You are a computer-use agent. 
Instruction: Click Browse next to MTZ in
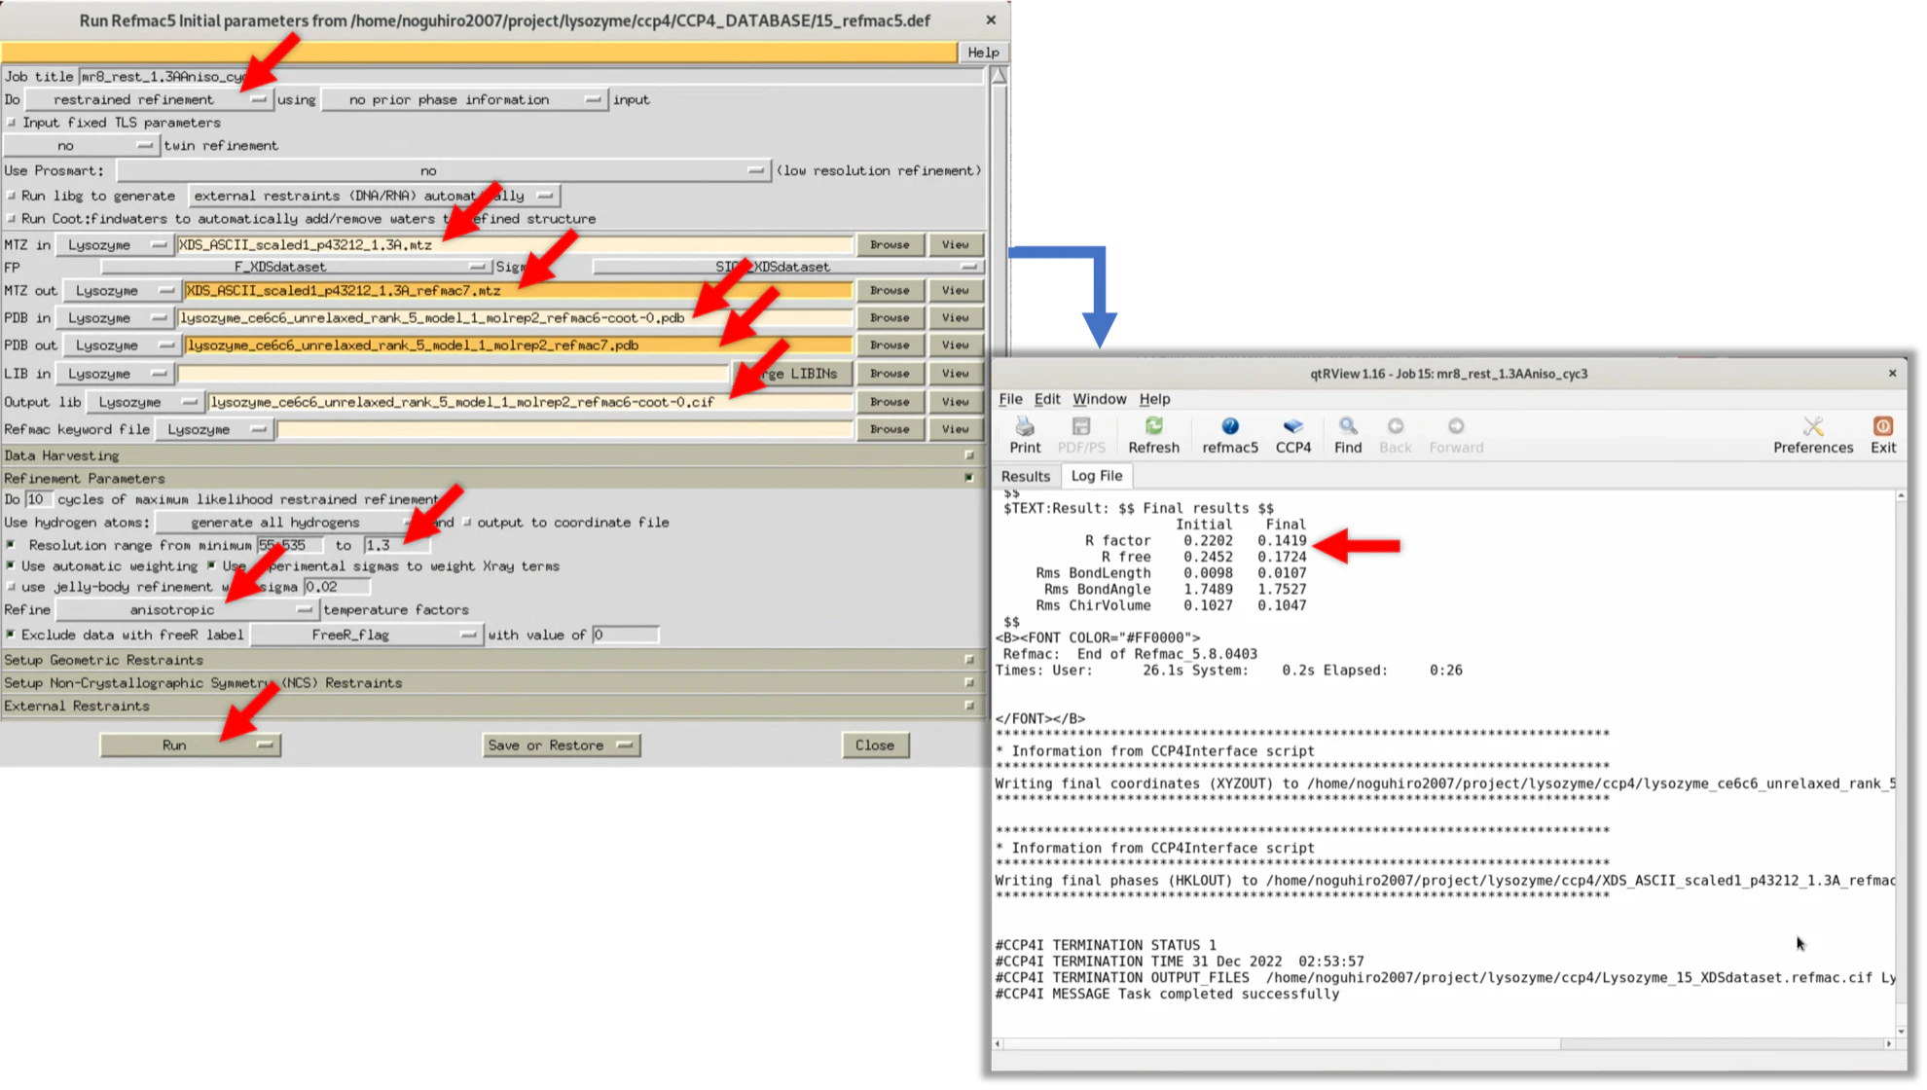point(890,244)
